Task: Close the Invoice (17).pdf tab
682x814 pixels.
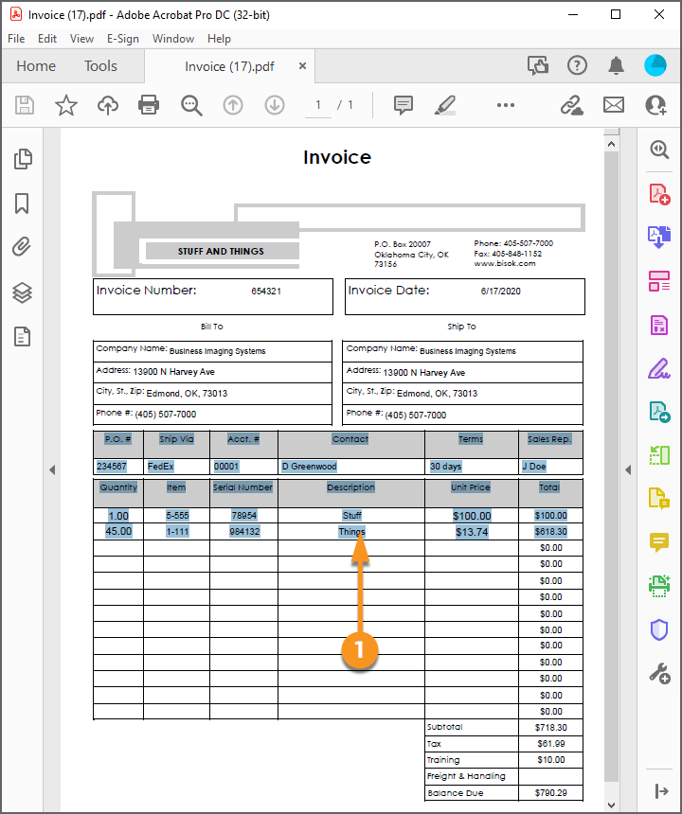Action: point(302,66)
